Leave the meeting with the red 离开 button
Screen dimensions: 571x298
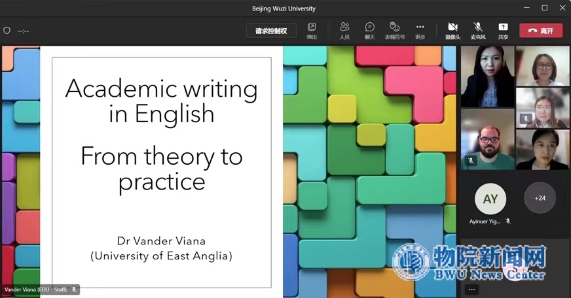pyautogui.click(x=541, y=31)
